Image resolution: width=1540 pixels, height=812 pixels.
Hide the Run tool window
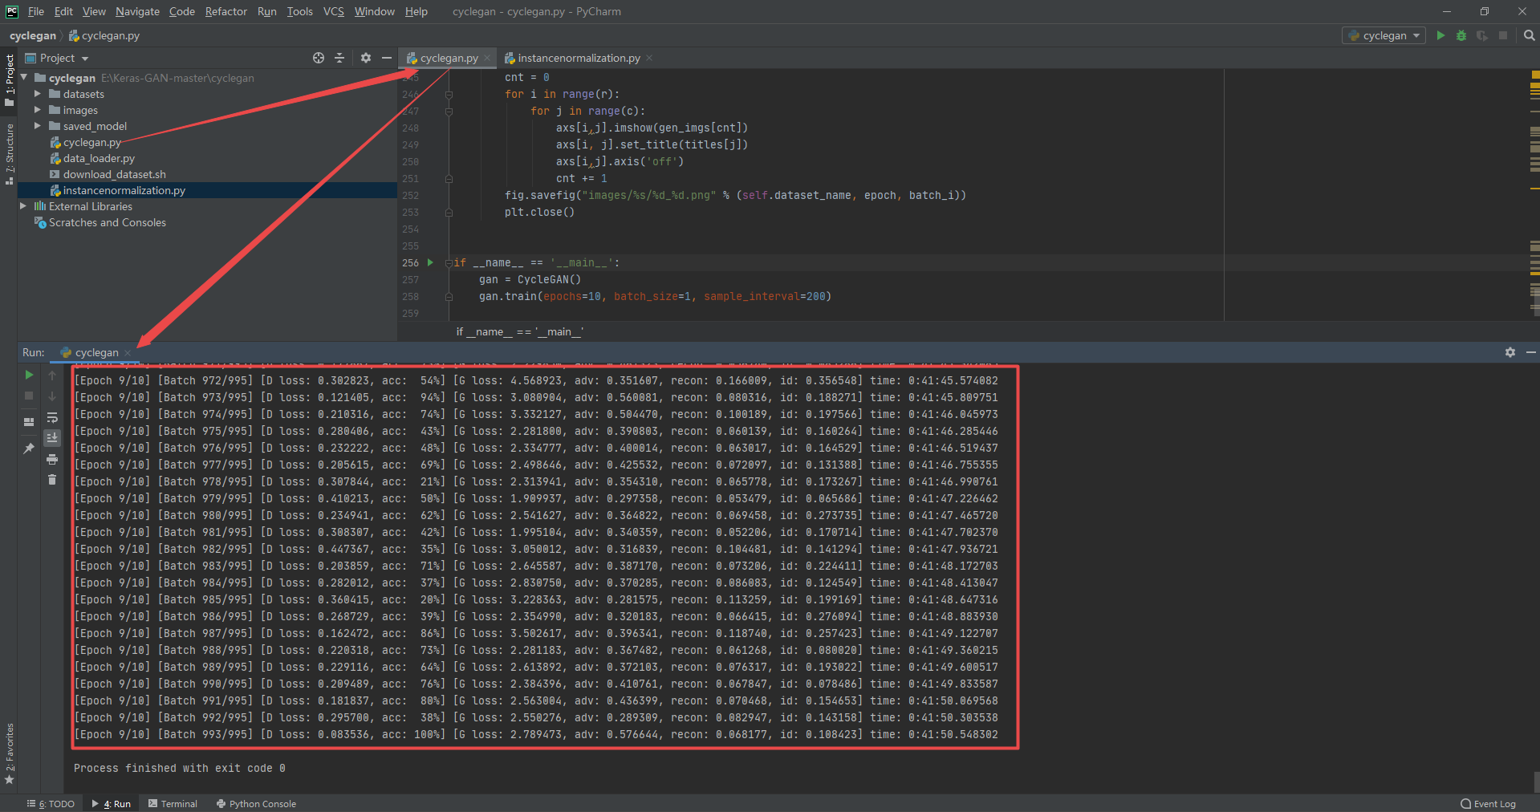(1531, 352)
